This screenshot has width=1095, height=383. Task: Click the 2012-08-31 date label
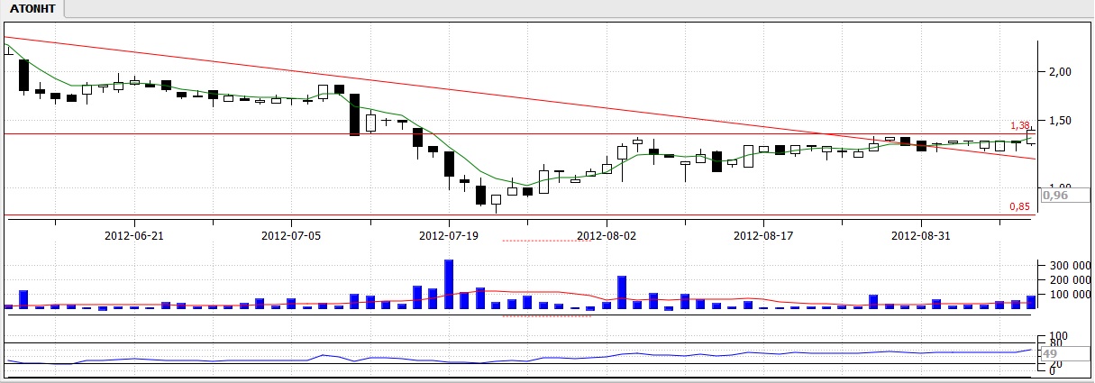921,235
